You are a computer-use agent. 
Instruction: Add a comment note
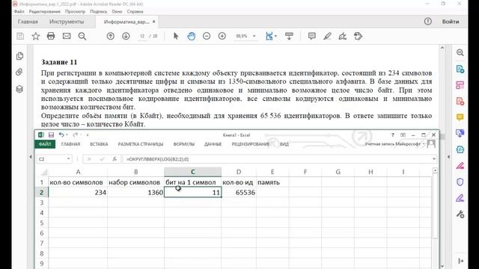(311, 36)
